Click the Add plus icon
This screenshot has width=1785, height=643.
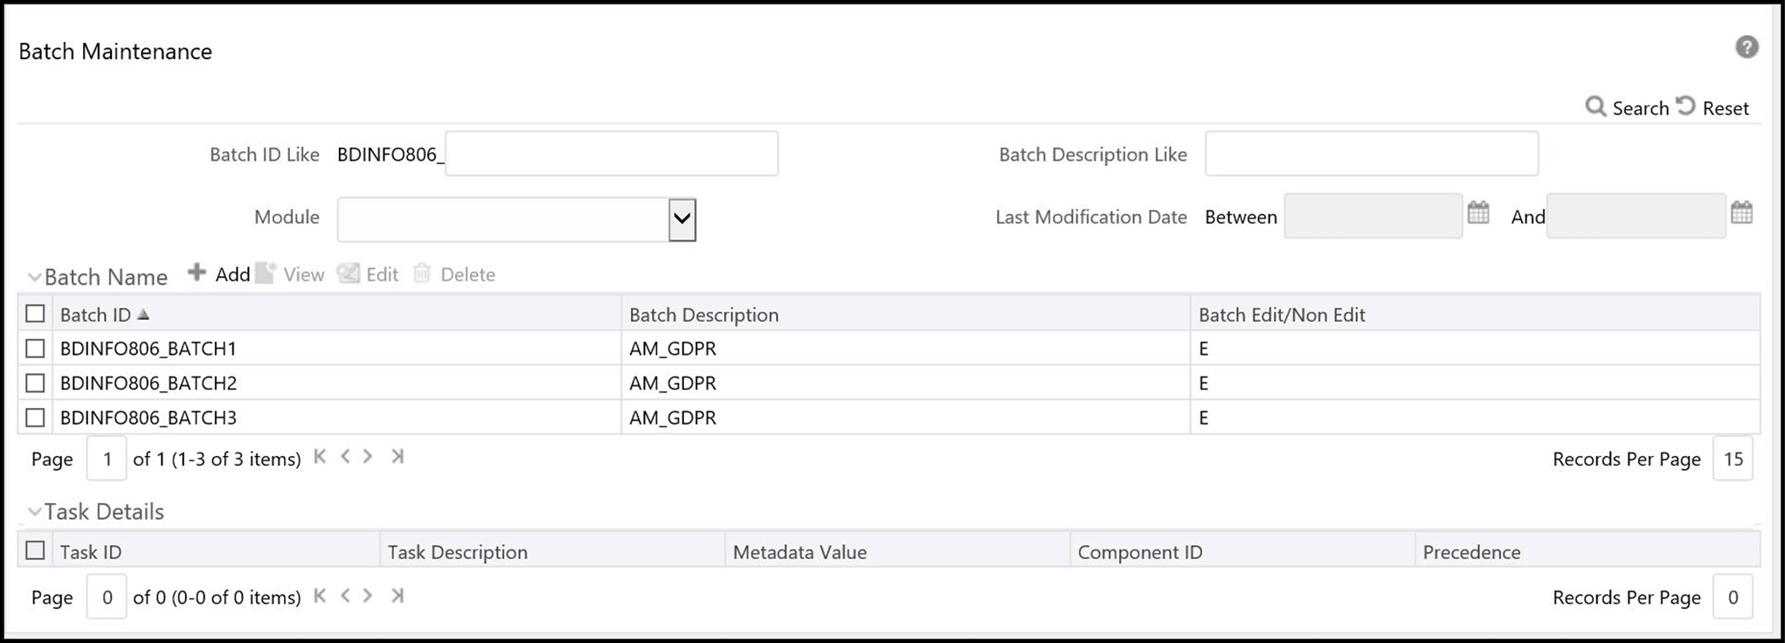[197, 273]
